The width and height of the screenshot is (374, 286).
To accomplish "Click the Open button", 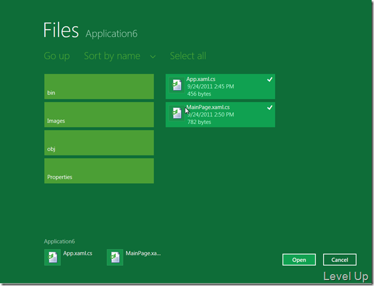I will pos(299,259).
